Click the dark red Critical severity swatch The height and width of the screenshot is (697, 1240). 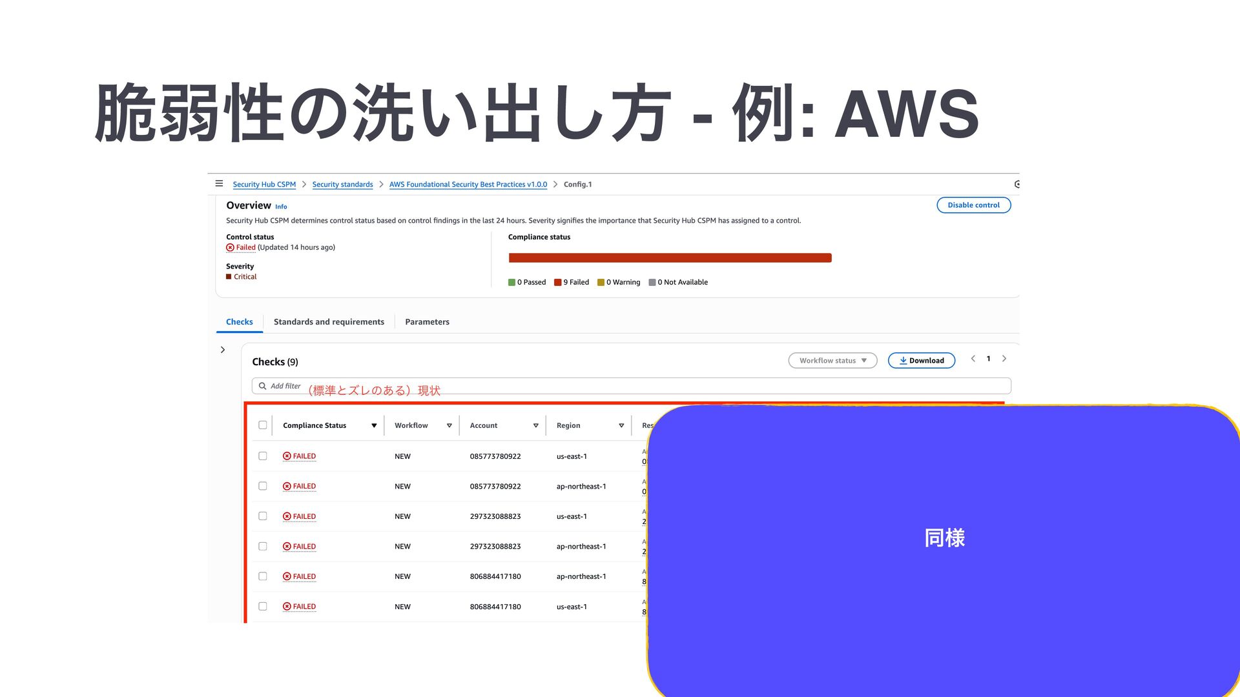(229, 277)
